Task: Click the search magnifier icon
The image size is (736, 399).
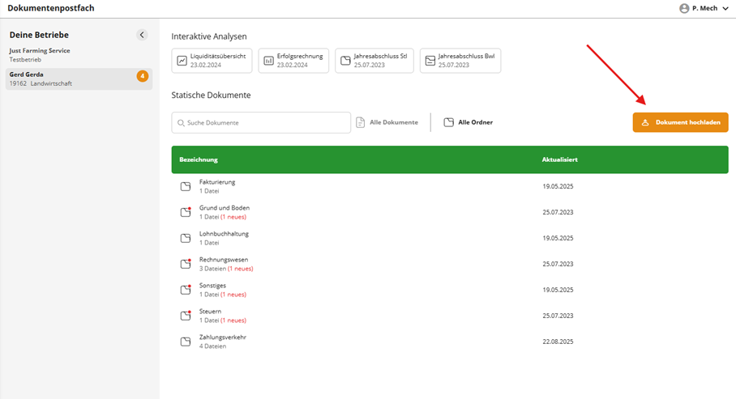Action: click(181, 123)
